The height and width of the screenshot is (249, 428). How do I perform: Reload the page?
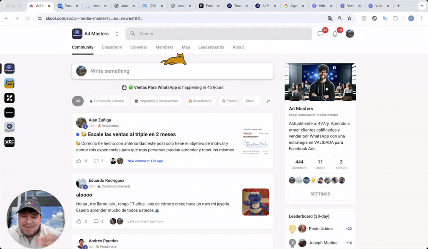pos(27,18)
